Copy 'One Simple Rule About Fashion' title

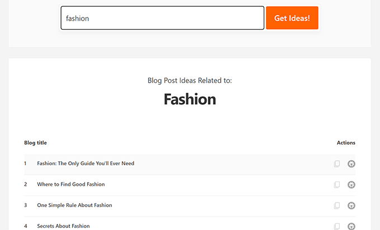coord(336,205)
